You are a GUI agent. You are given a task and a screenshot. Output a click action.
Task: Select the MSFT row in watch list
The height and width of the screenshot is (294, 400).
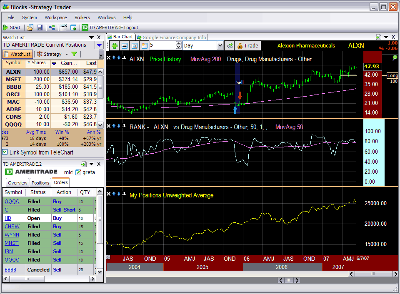(x=49, y=79)
